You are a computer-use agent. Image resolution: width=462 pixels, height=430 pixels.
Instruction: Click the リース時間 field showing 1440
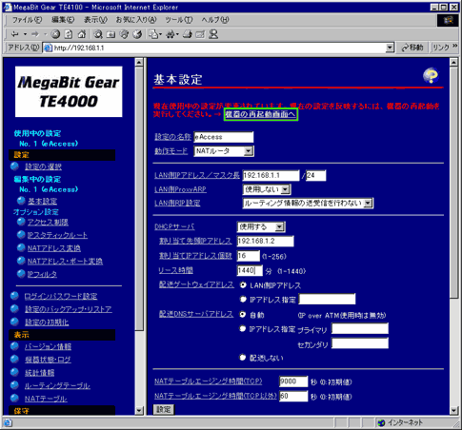pos(250,270)
